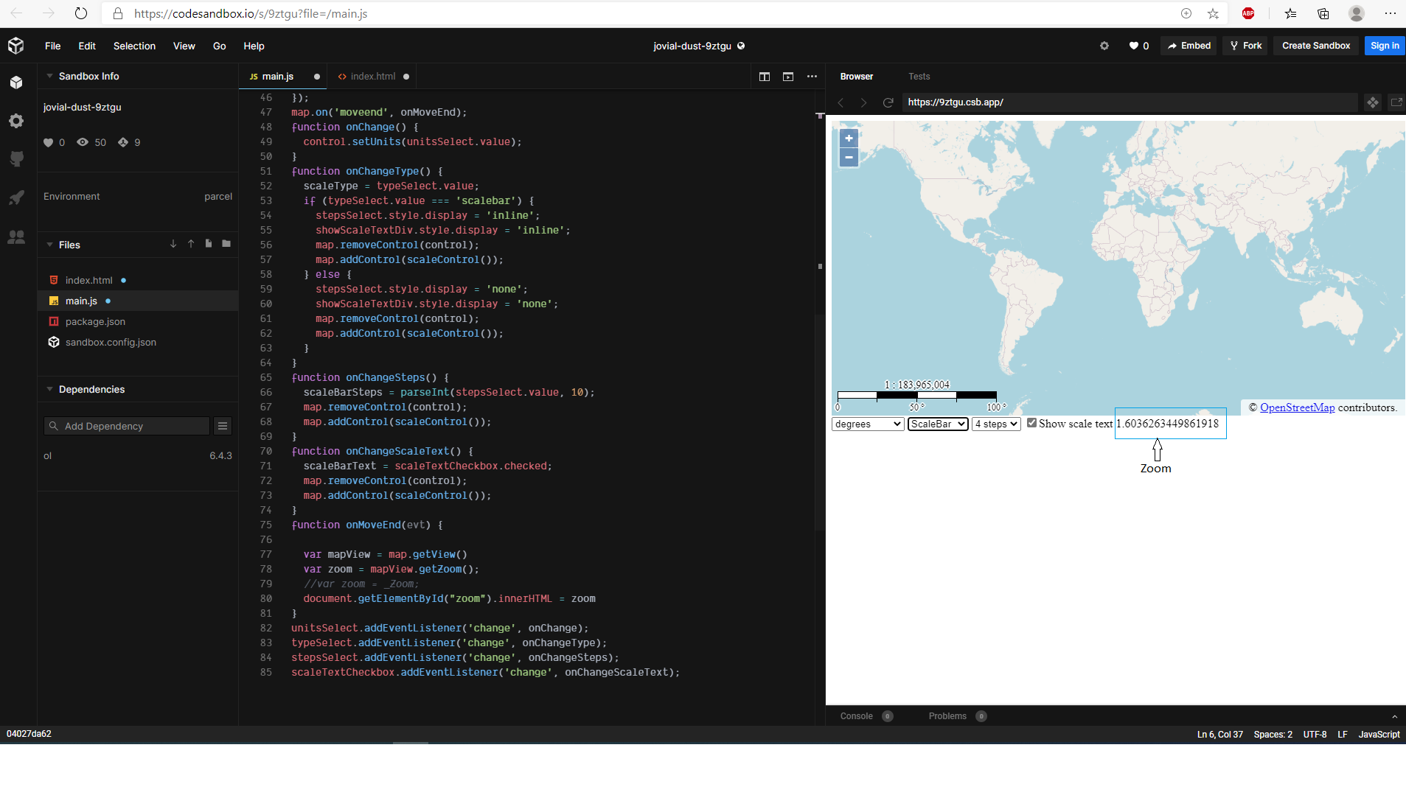Select the Browser preview tab
The height and width of the screenshot is (798, 1406).
pyautogui.click(x=857, y=77)
